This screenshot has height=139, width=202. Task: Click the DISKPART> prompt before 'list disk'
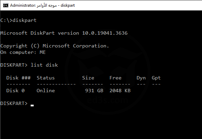coord(14,65)
